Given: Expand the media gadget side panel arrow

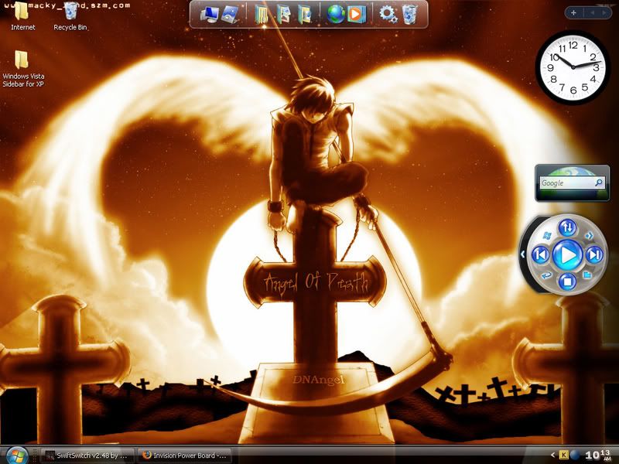Looking at the screenshot, I should tap(523, 254).
